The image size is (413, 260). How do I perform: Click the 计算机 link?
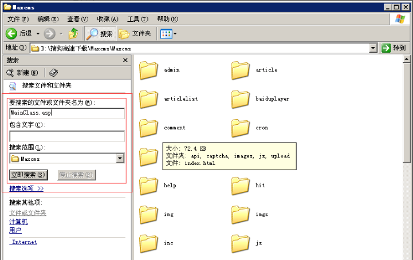(x=18, y=222)
